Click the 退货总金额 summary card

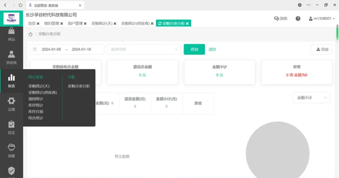(142, 72)
